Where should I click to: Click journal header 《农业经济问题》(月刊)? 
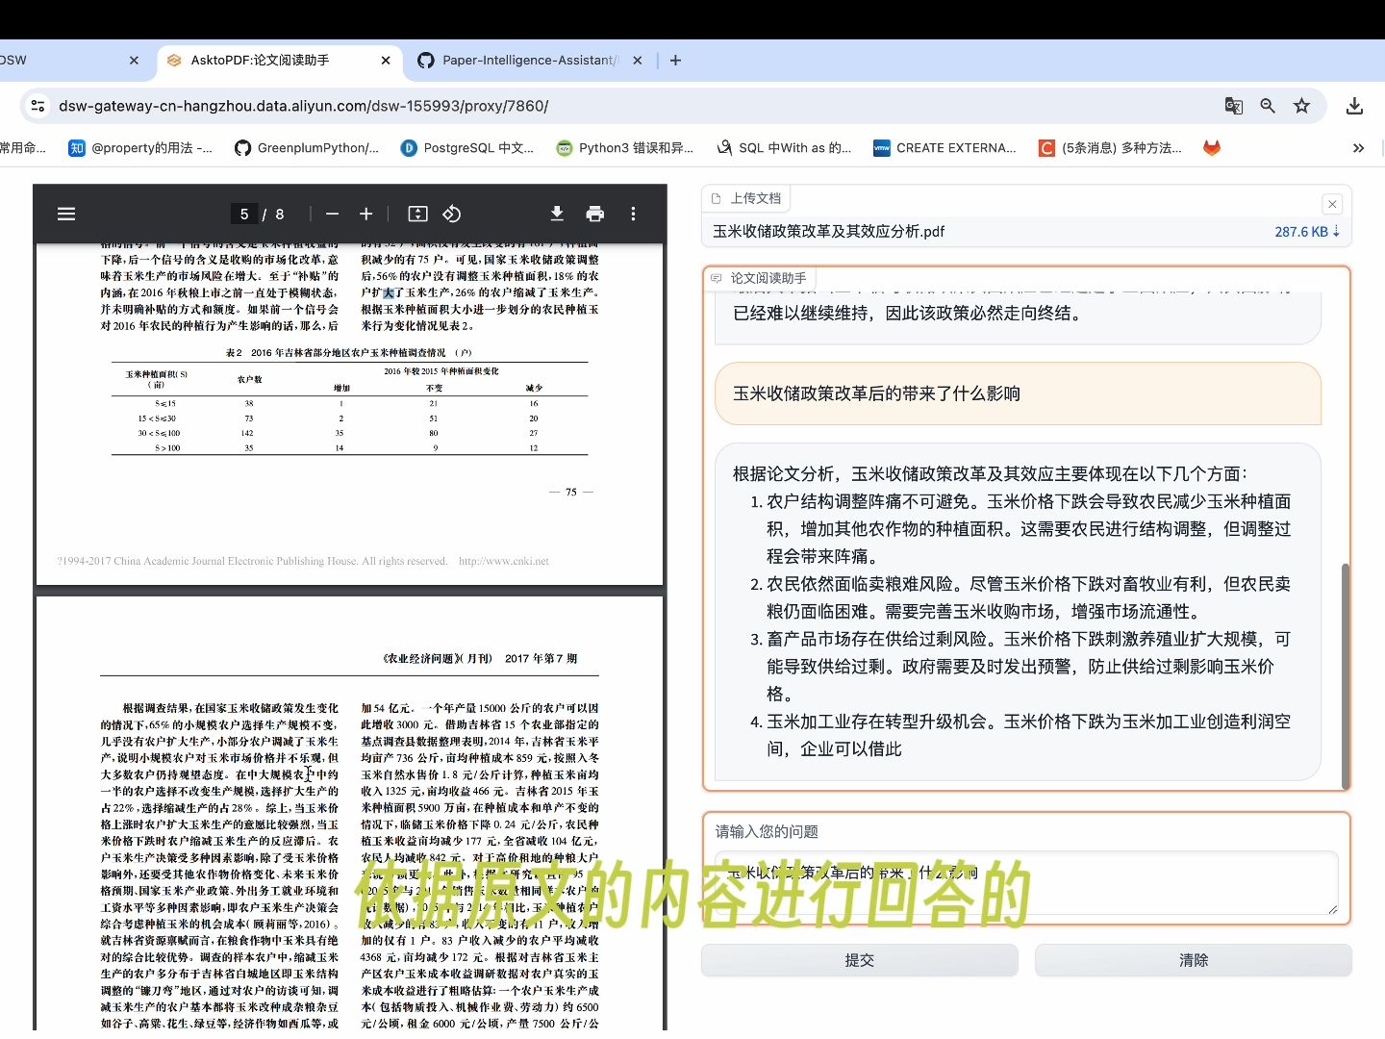(x=437, y=659)
